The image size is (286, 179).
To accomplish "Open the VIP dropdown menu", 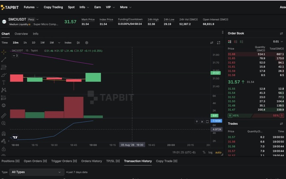I will (x=110, y=7).
